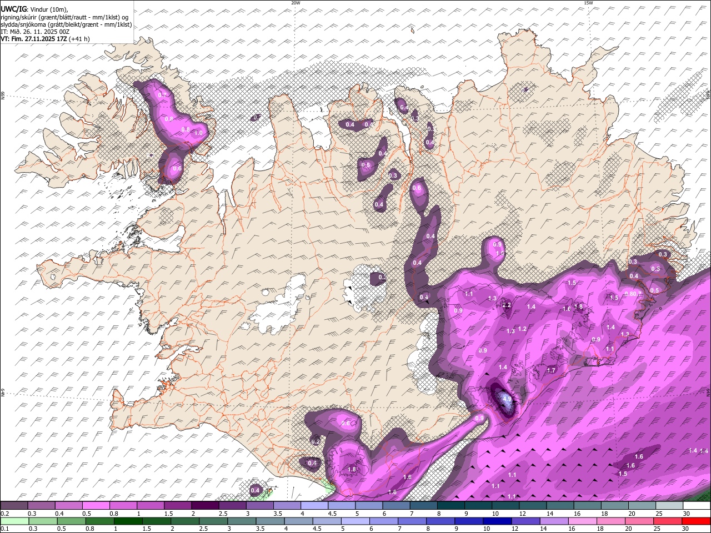Viewport: 711px width, 533px height.
Task: Click the '20W' longitude label
Action: tap(296, 3)
